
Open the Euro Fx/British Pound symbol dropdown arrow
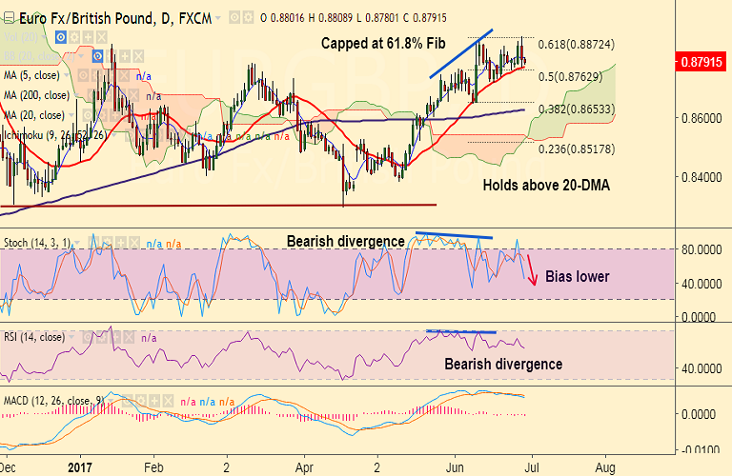click(217, 18)
